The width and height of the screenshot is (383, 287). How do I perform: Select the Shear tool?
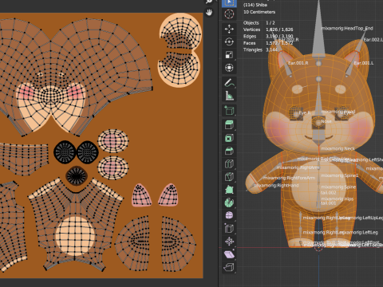click(x=229, y=254)
